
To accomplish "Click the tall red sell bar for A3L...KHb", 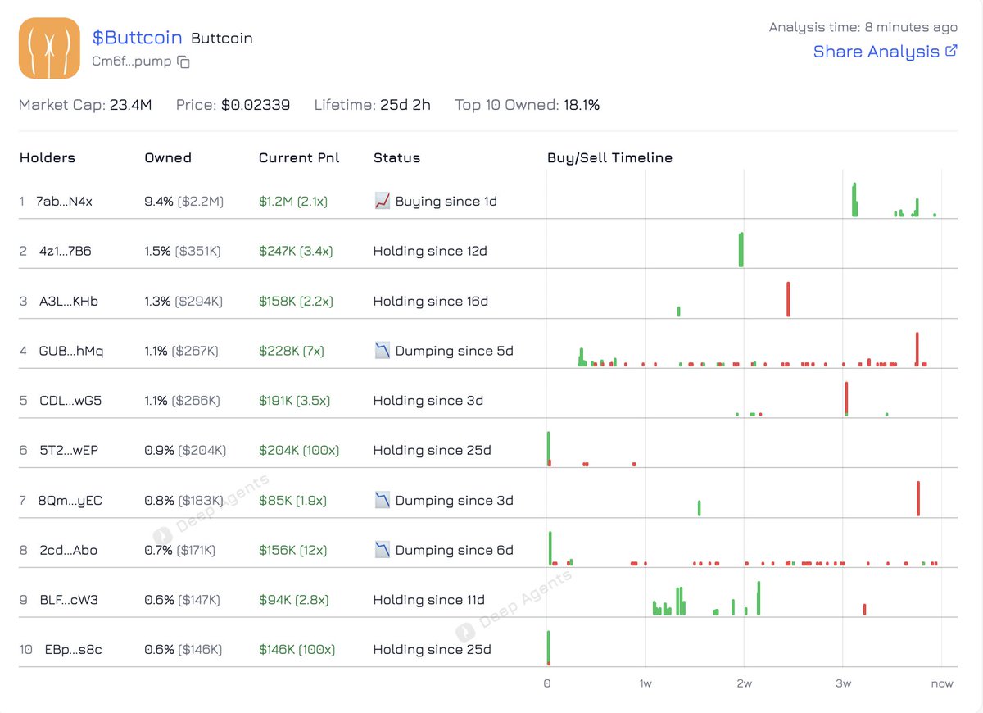I will (788, 299).
